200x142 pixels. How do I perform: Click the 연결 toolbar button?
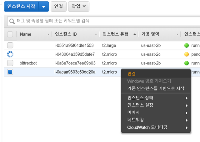coord(58,7)
